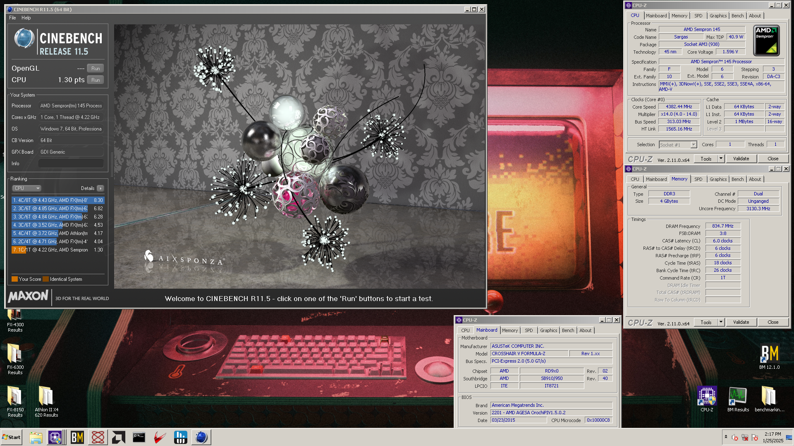This screenshot has height=446, width=794.
Task: Open the Athlon II X4 620 Results folder
Action: (46, 401)
